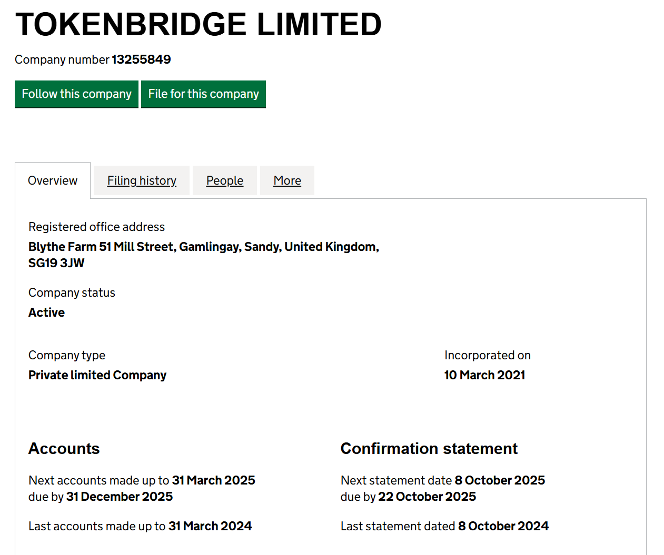The image size is (664, 555).
Task: Open the More tab
Action: click(288, 180)
